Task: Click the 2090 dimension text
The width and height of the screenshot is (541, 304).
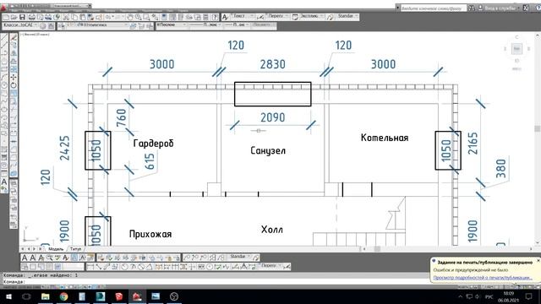Action: coord(272,117)
